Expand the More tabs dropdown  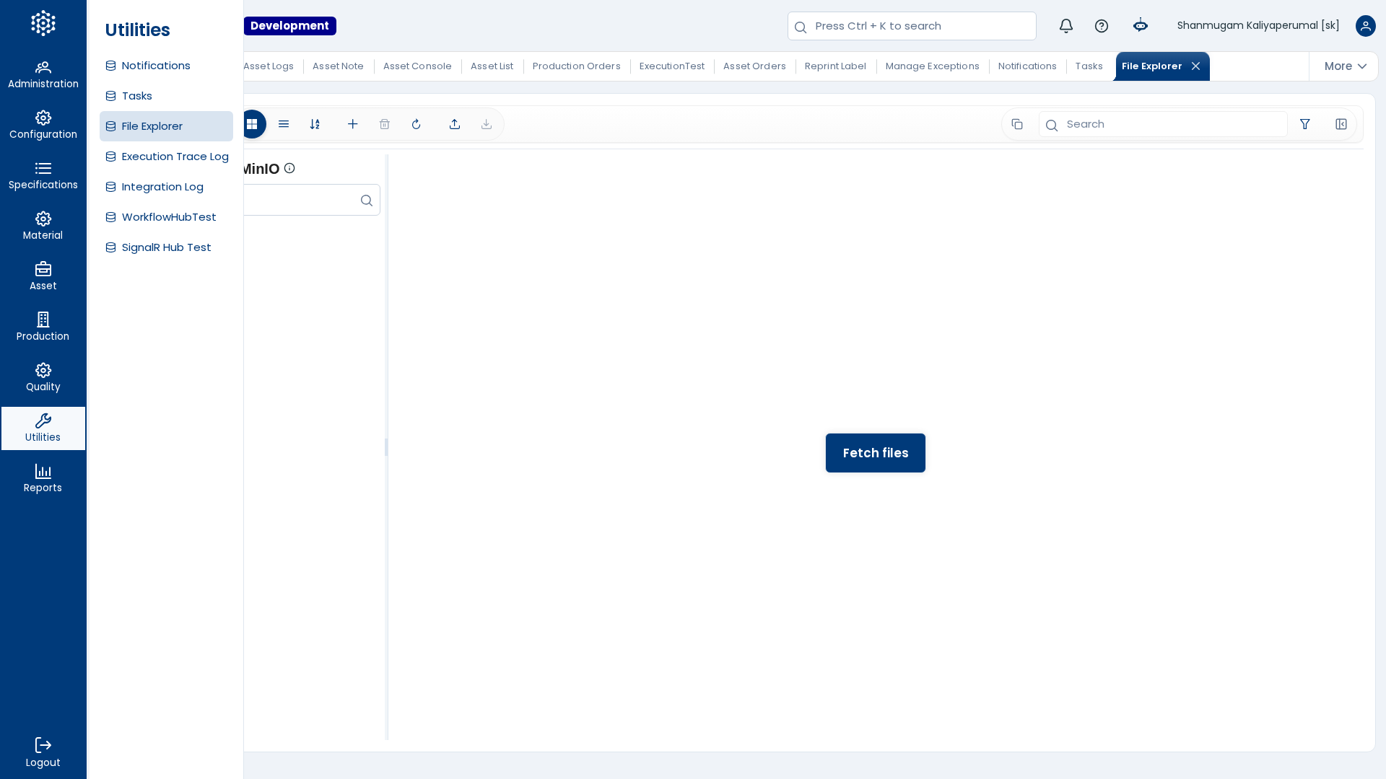click(1345, 66)
